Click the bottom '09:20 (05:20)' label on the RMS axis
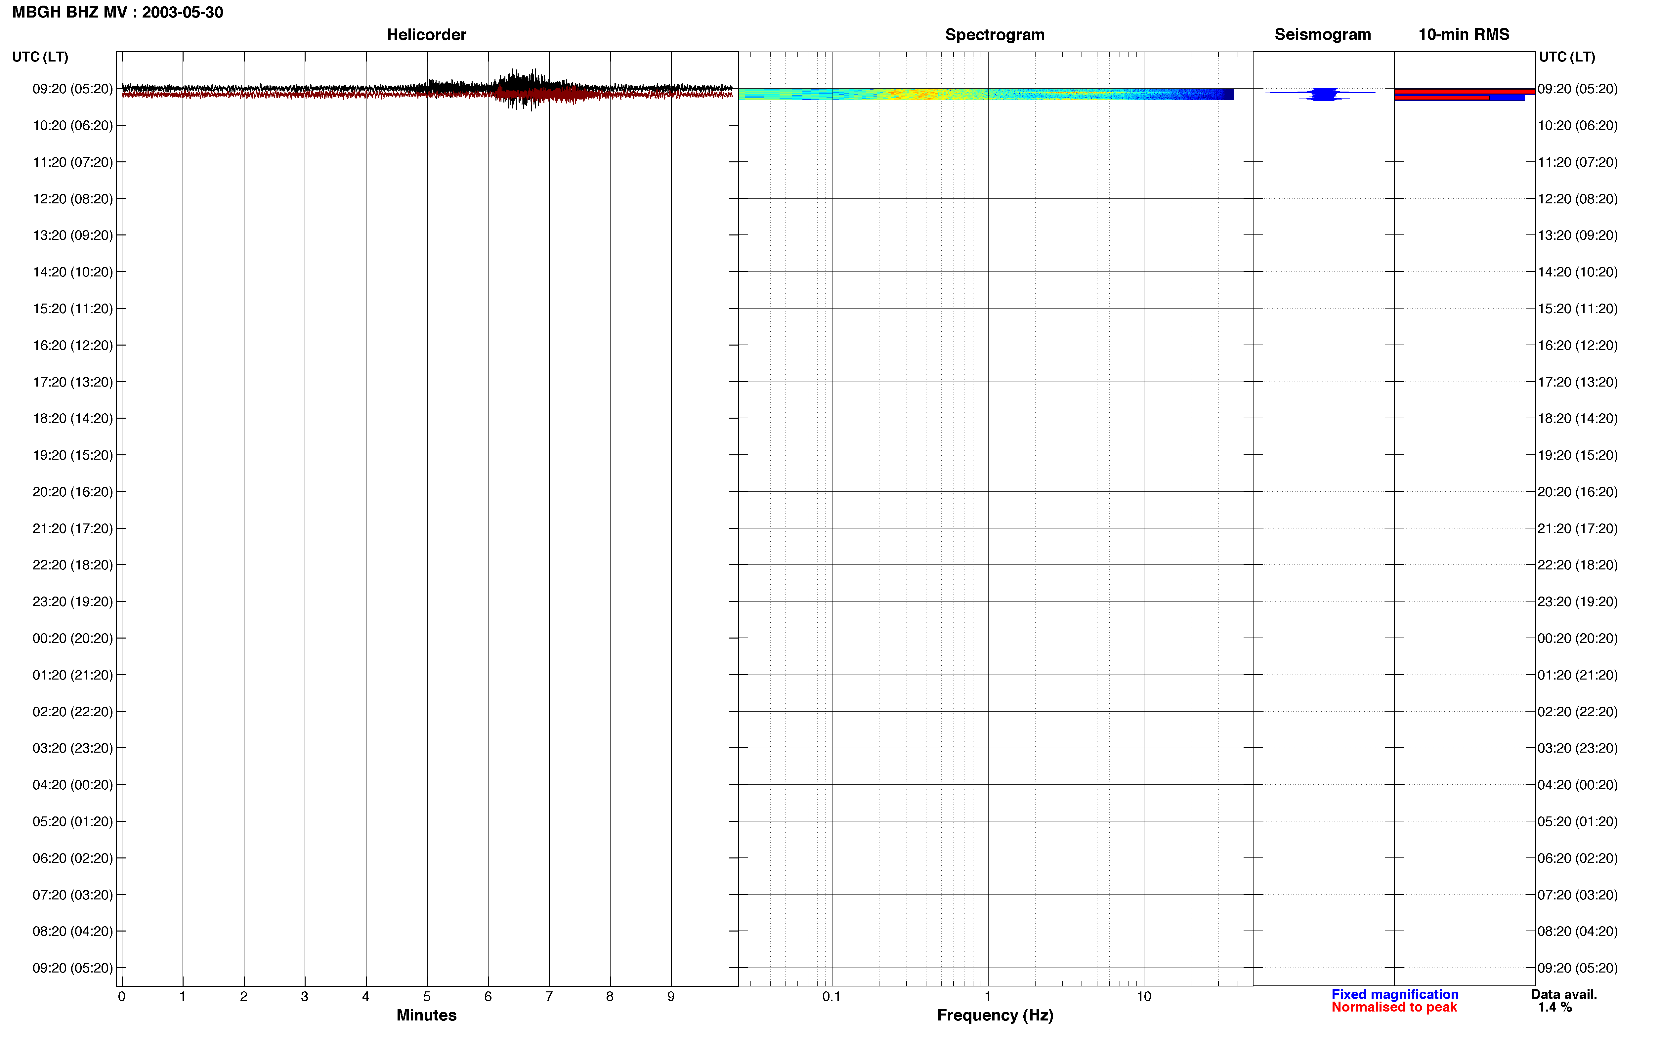 (1577, 968)
